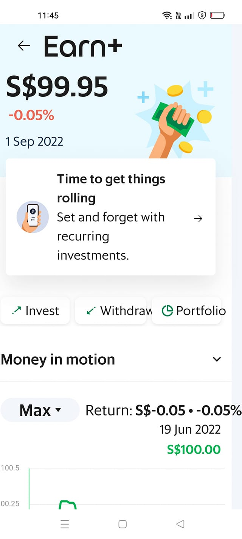
Task: Open the Max time range dropdown
Action: pyautogui.click(x=40, y=410)
